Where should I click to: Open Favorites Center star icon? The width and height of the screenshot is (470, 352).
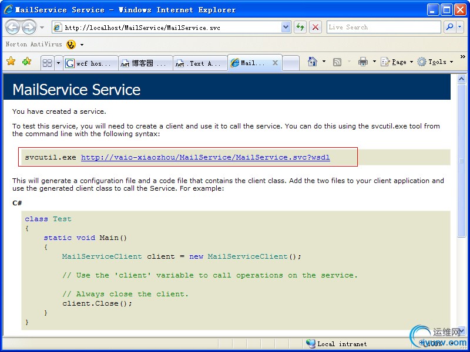tap(11, 61)
